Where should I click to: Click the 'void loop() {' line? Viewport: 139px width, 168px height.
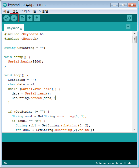click(x=16, y=75)
